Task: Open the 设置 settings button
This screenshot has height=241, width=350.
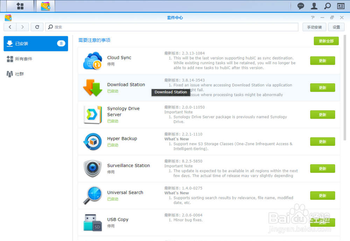Action: click(x=336, y=27)
